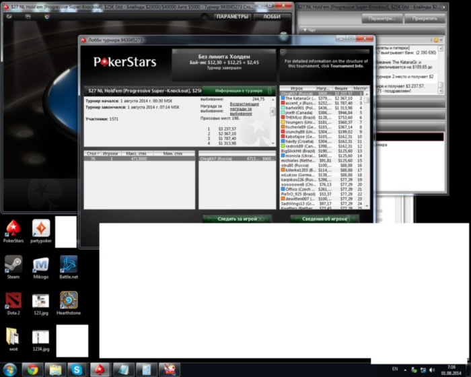This screenshot has height=377, width=471.
Task: Select ascent_x player row
Action: coord(322,103)
